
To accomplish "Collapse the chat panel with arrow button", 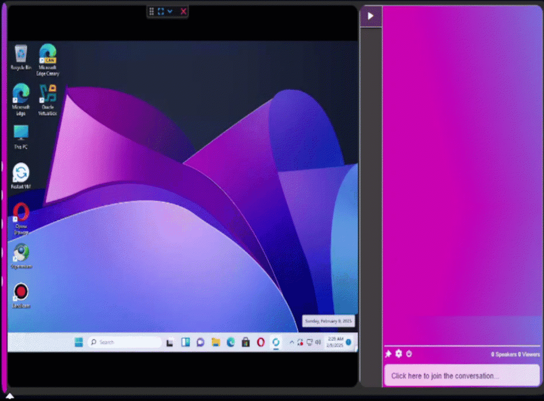I will click(370, 16).
